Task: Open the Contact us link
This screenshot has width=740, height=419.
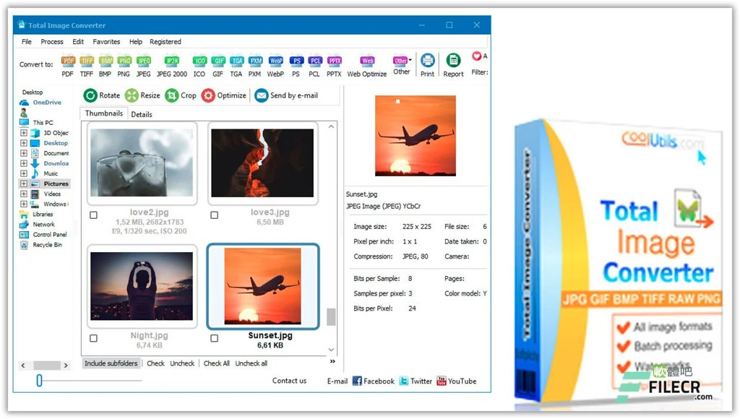Action: pos(289,381)
